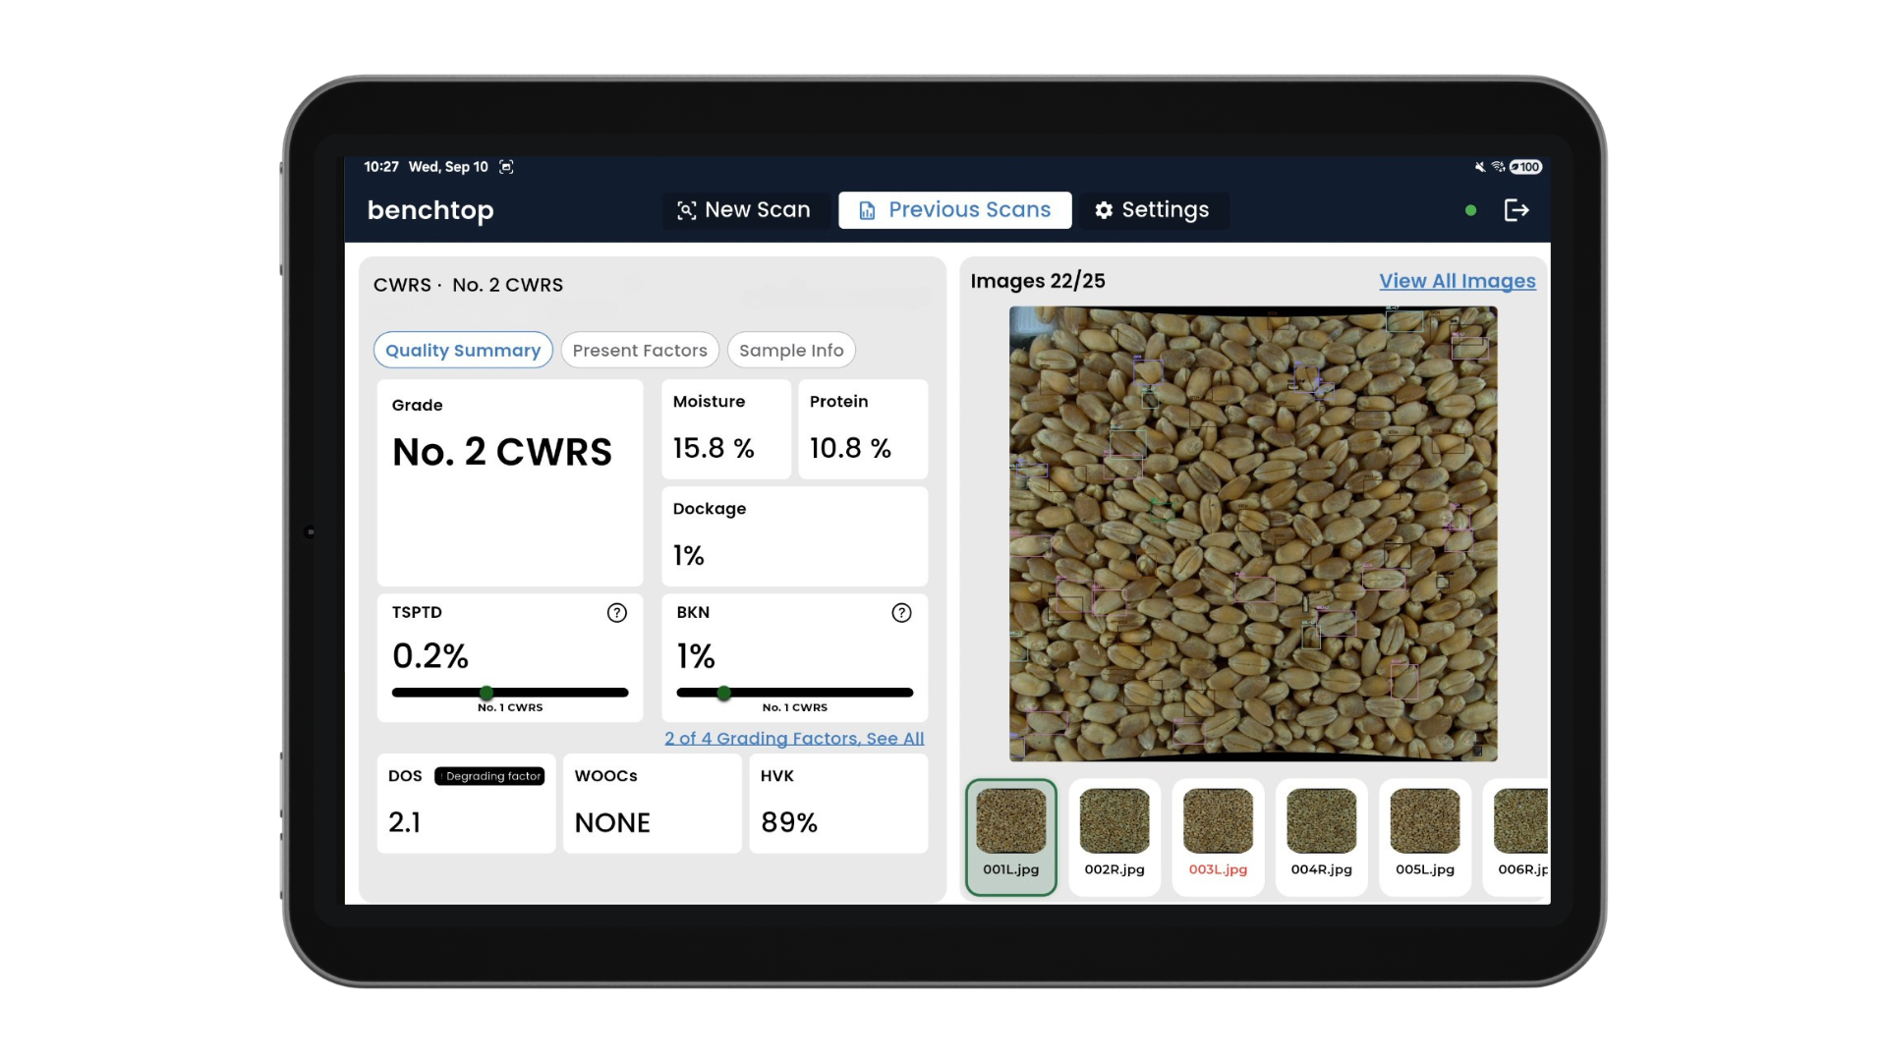Switch to Present Factors tab
The width and height of the screenshot is (1887, 1061).
pyautogui.click(x=640, y=351)
